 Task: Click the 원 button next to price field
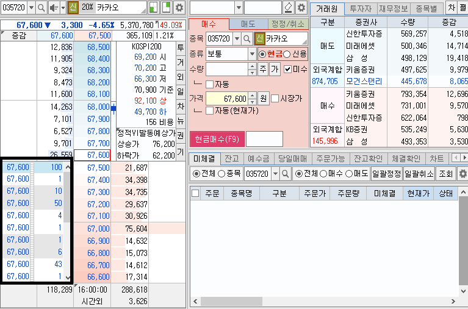(263, 98)
